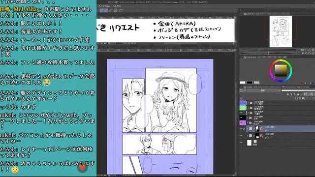Image resolution: width=315 pixels, height=177 pixels.
Task: Expand the green-marked layer folder
Action: click(x=248, y=108)
